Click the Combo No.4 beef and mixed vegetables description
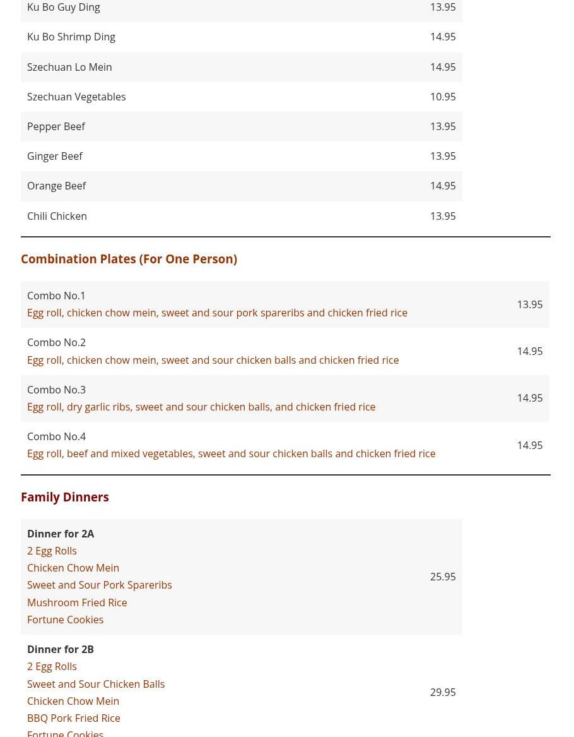 coord(231,453)
